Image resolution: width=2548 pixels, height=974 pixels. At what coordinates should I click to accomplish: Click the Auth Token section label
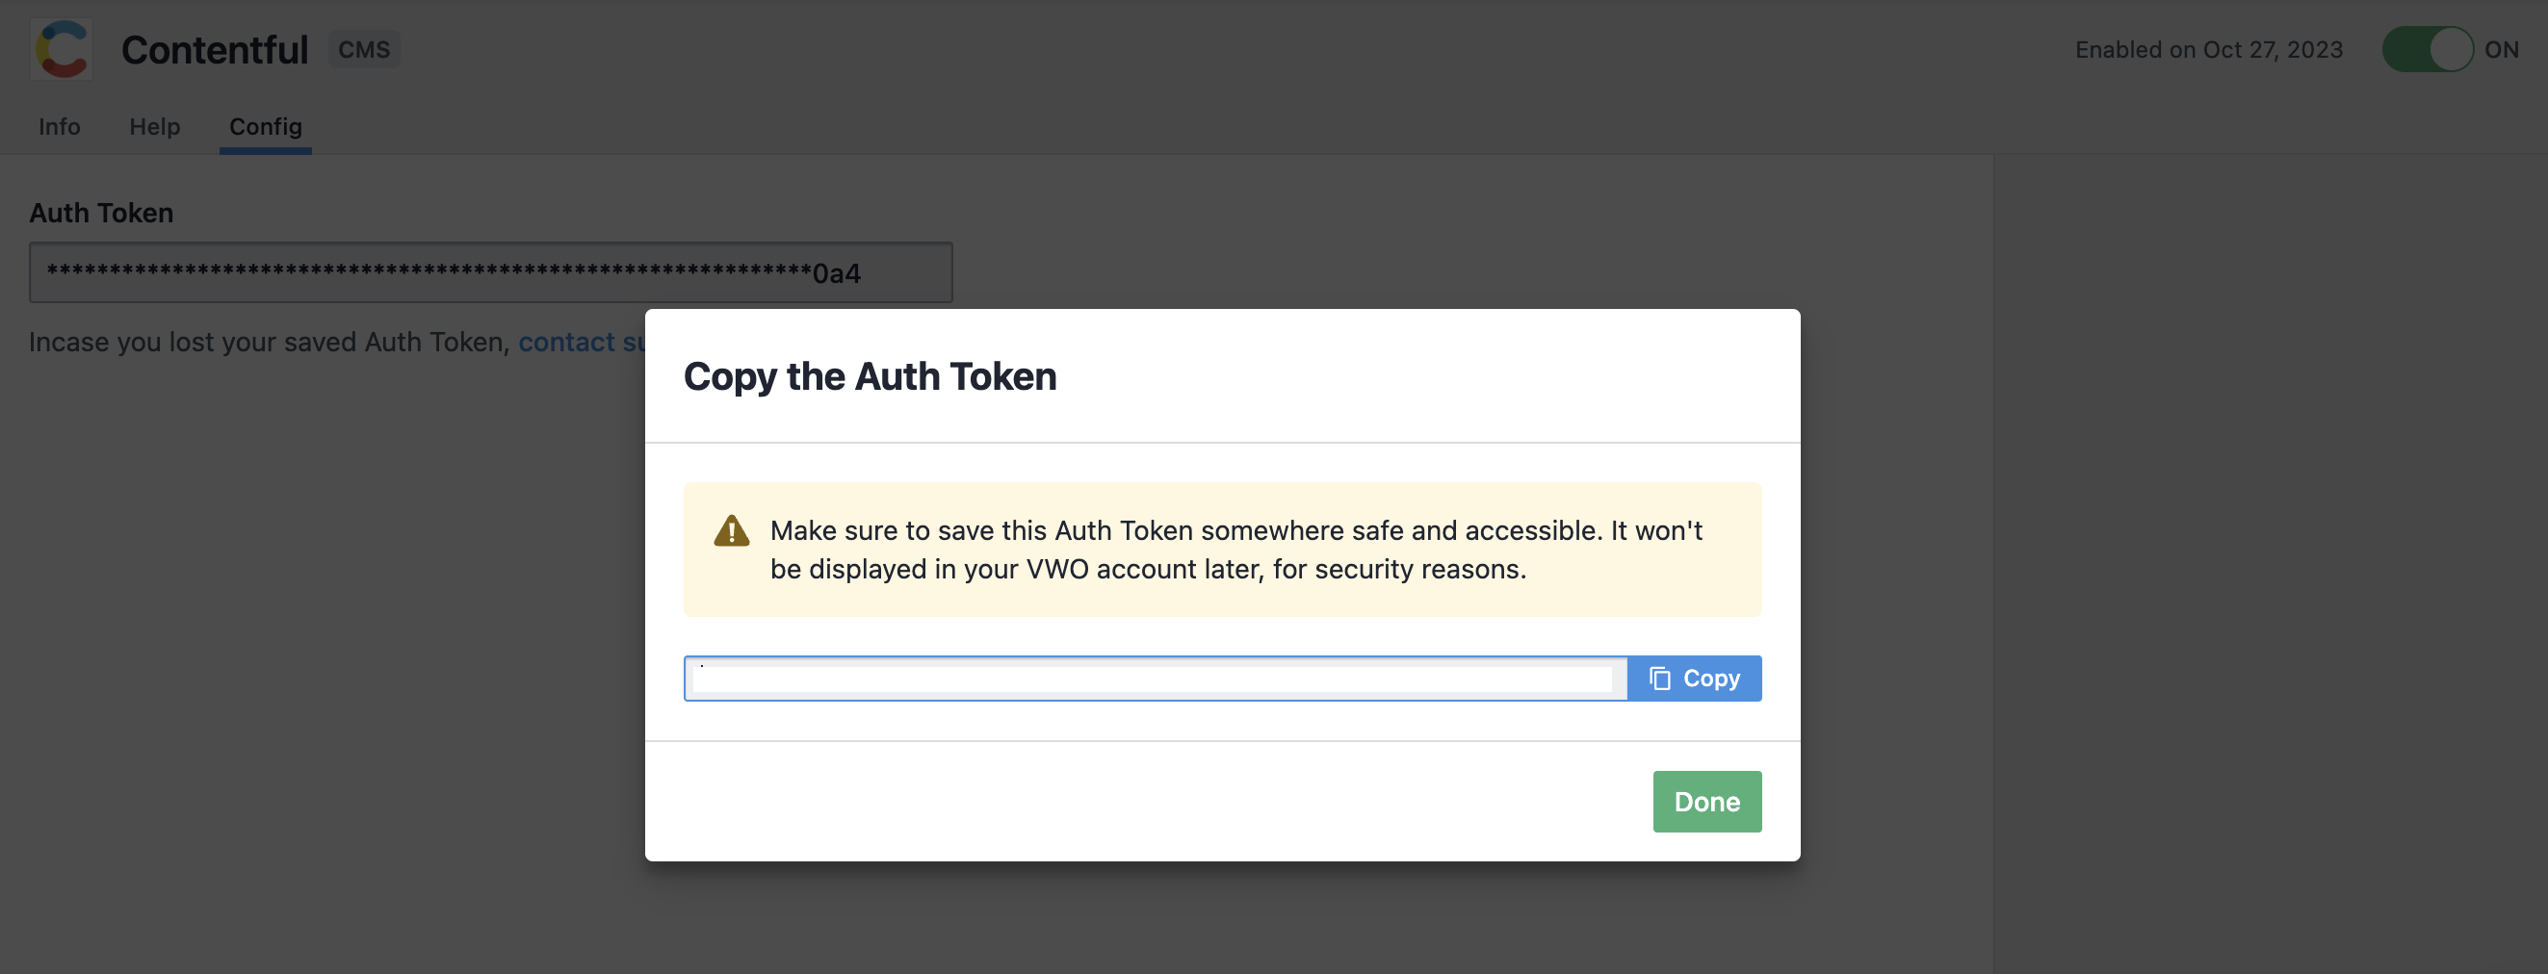click(x=101, y=213)
